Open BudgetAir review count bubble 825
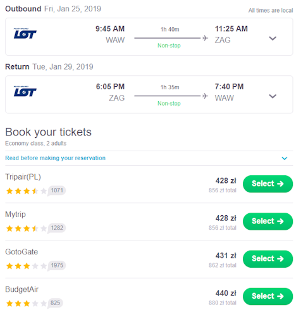This screenshot has width=296, height=312. [x=55, y=303]
